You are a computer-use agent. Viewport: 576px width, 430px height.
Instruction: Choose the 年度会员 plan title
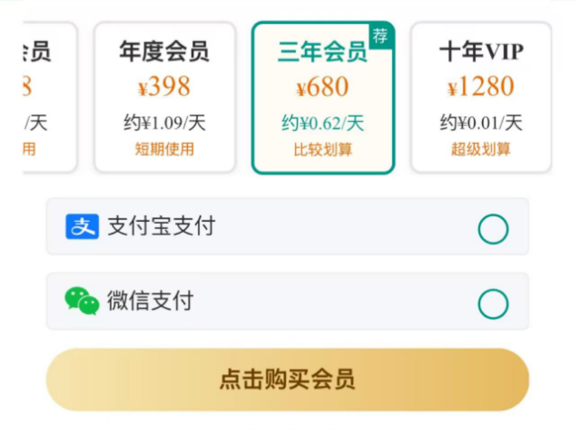(164, 51)
